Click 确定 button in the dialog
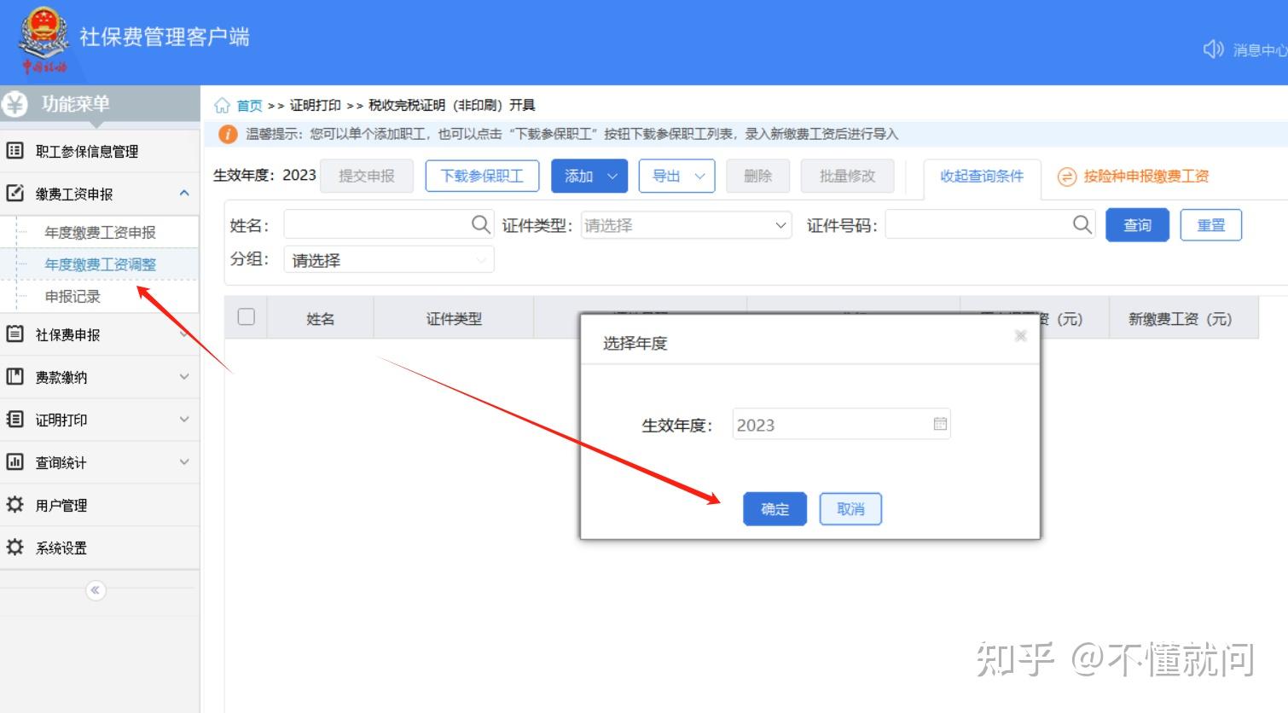Screen dimensions: 1288x713 pos(775,509)
